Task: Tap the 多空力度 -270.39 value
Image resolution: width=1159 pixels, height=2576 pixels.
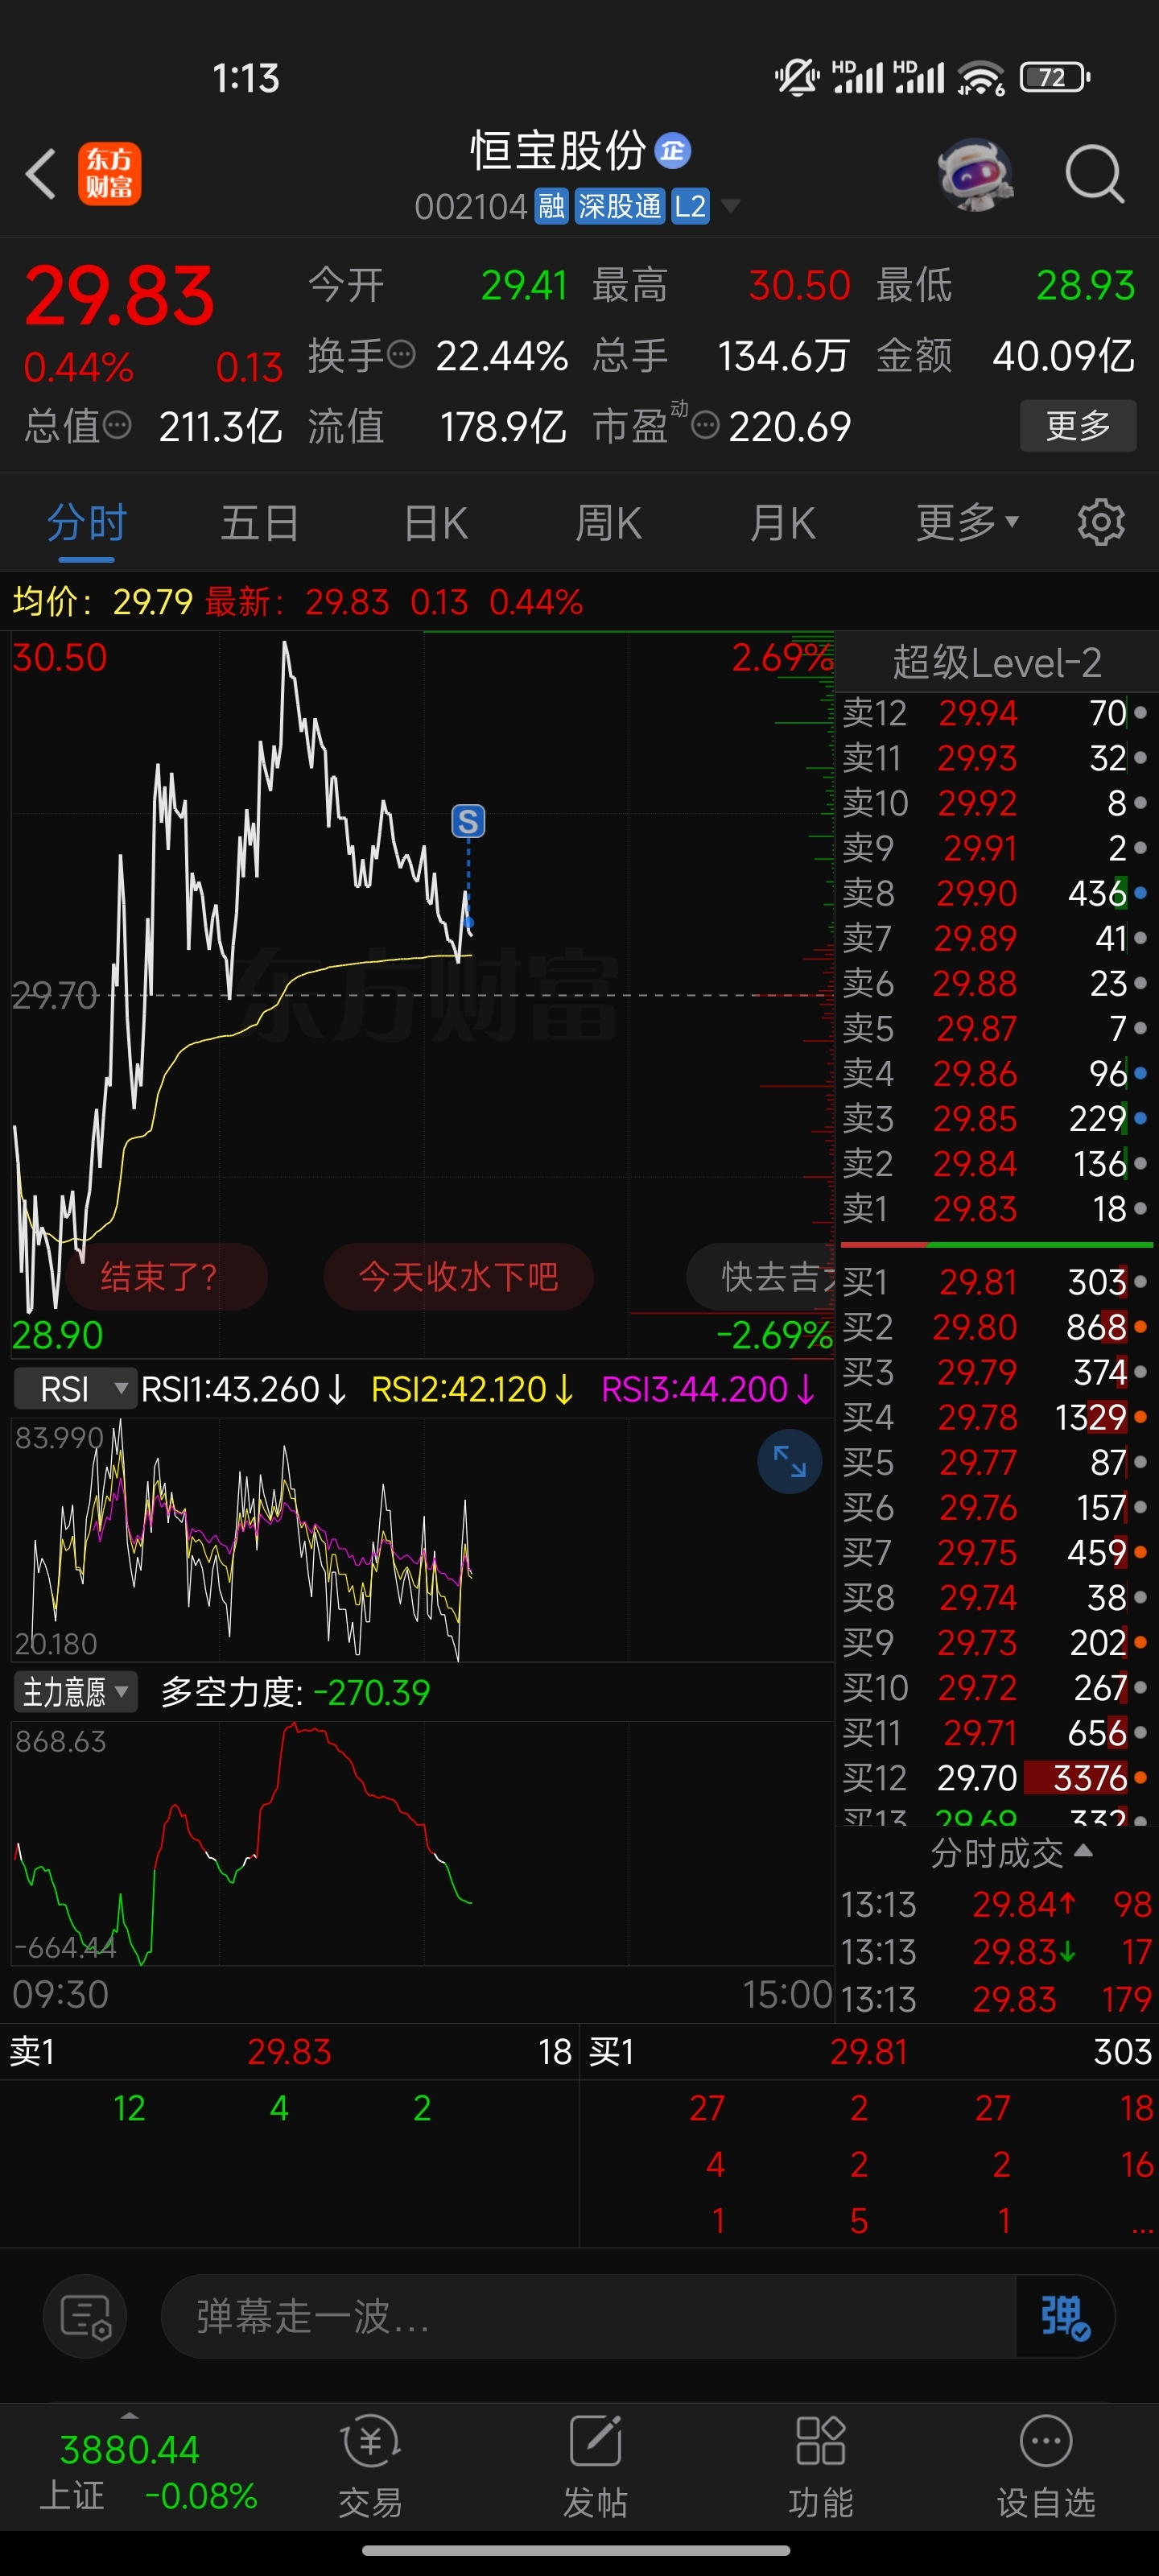Action: tap(372, 1692)
